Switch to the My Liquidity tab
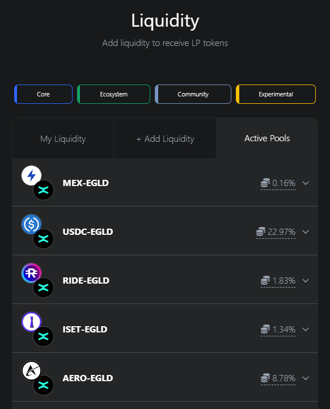 63,138
